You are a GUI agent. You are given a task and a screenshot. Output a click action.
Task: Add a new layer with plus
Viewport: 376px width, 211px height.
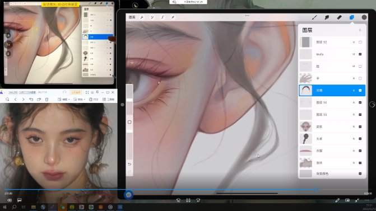(x=360, y=30)
